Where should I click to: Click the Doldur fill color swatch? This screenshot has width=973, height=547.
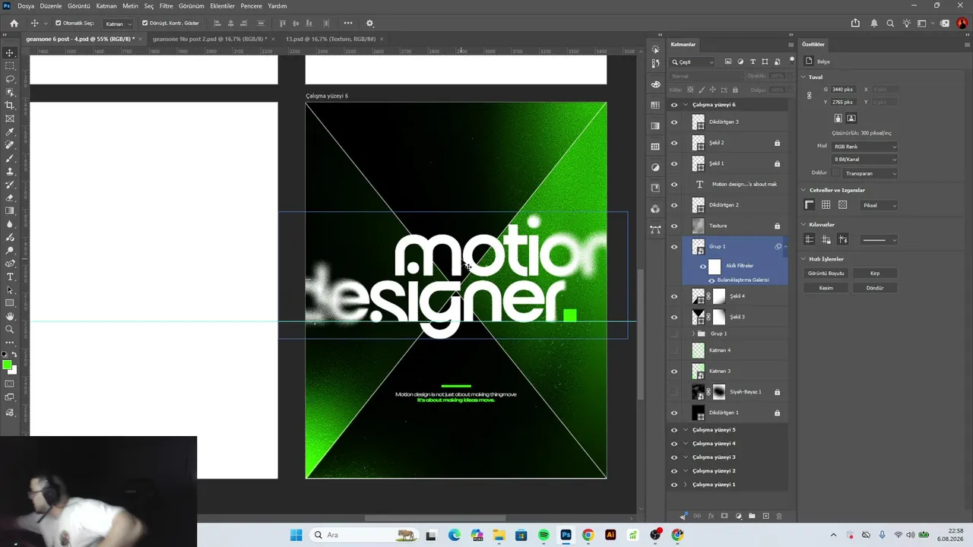pos(837,173)
